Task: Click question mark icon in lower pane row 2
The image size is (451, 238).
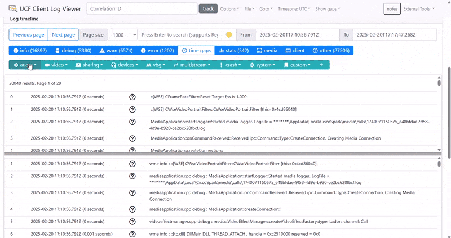Action: pyautogui.click(x=132, y=176)
